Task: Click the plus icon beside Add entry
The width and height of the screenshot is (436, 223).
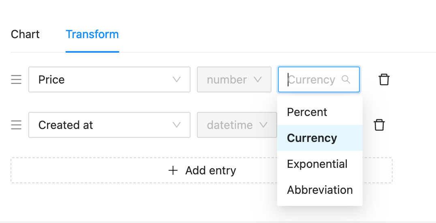Action: [173, 170]
